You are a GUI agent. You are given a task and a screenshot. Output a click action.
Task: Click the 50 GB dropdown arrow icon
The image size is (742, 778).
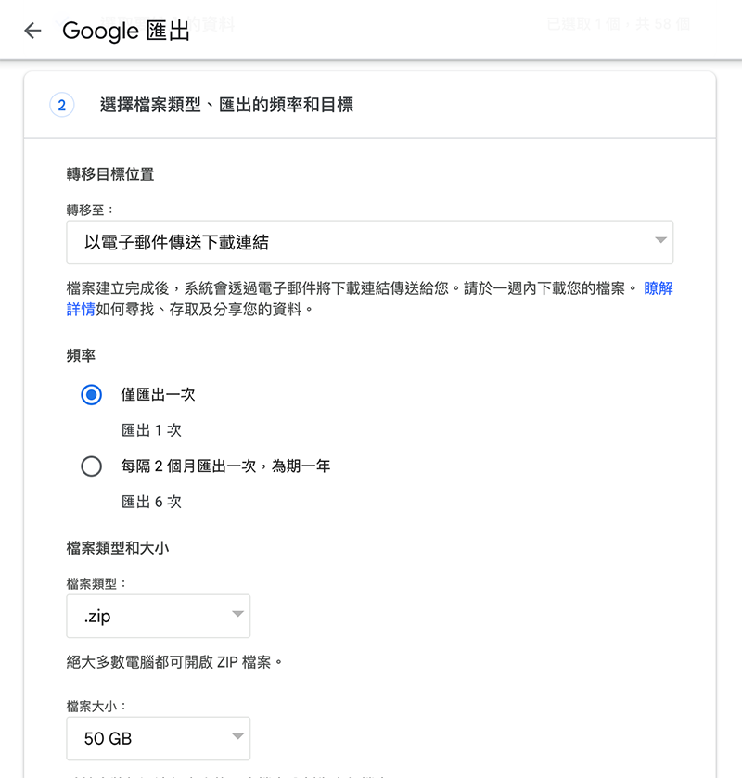[x=237, y=736]
